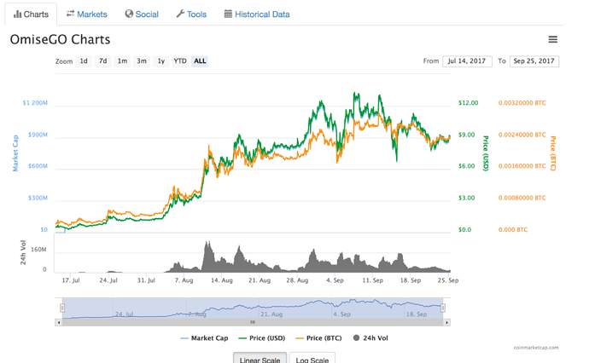Switch chart to Log Scale

tap(312, 359)
